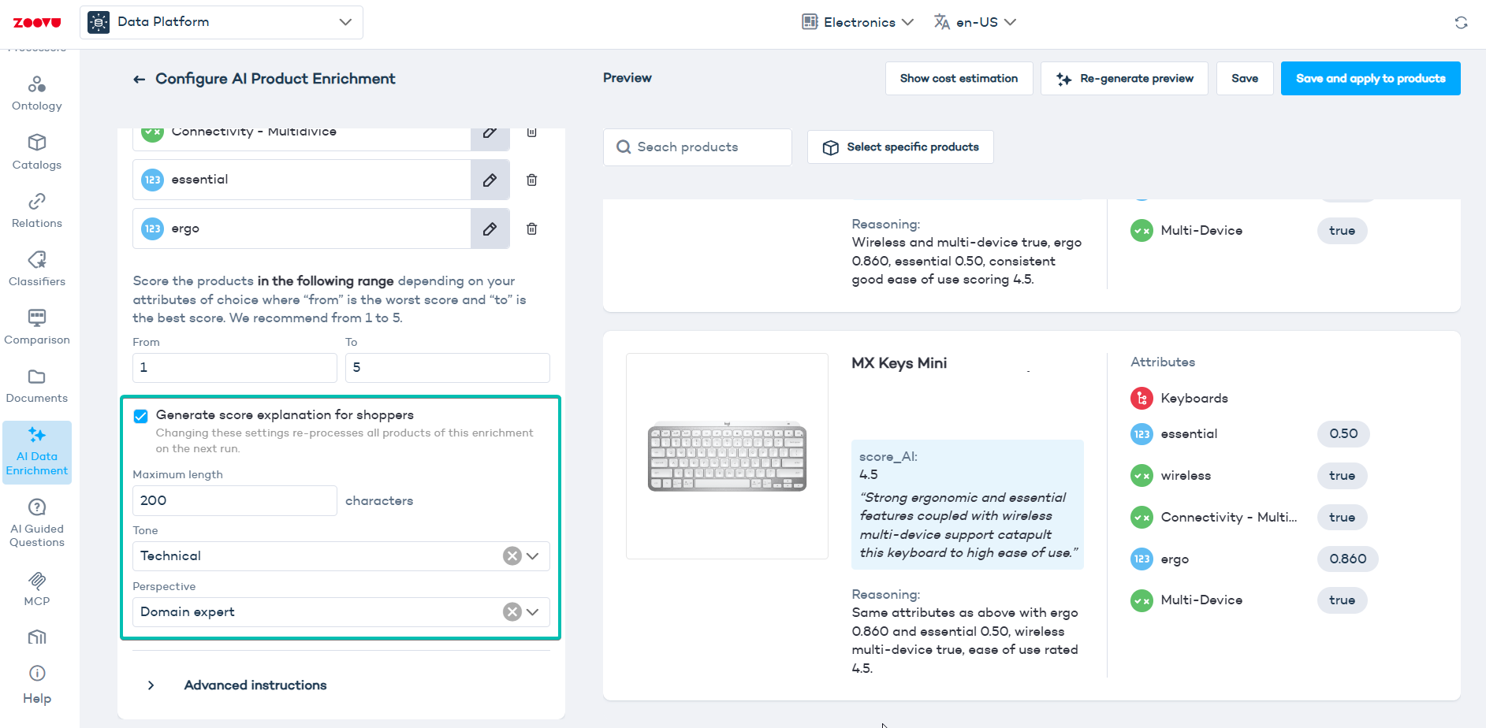Click the To score input field
This screenshot has width=1486, height=728.
[x=448, y=368]
